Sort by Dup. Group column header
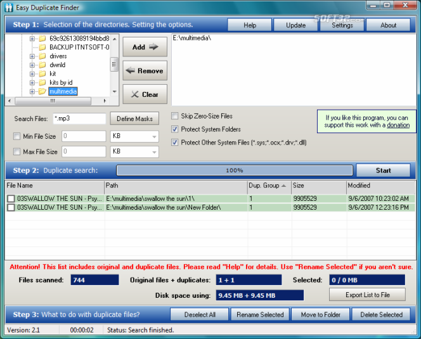Viewport: 421px width, 339px height. [x=269, y=186]
